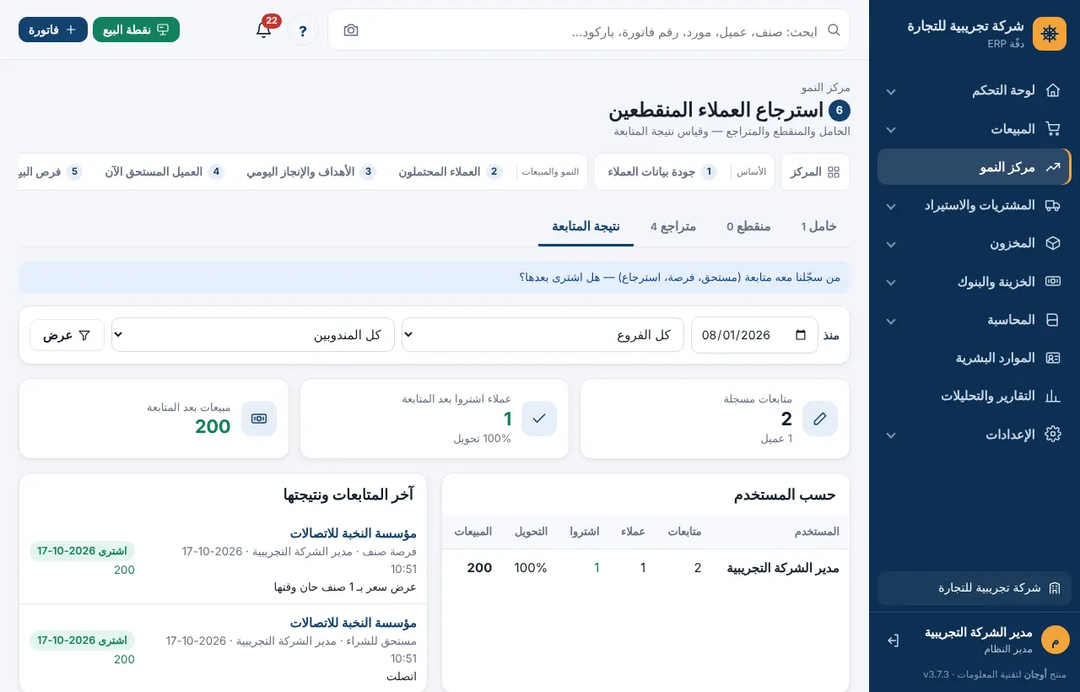This screenshot has width=1080, height=692.
Task: Open the نقطة البيع point of sale button
Action: 137,30
